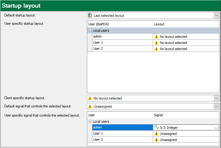Click the signal wave icon for admin
The height and width of the screenshot is (148, 221).
(x=156, y=128)
